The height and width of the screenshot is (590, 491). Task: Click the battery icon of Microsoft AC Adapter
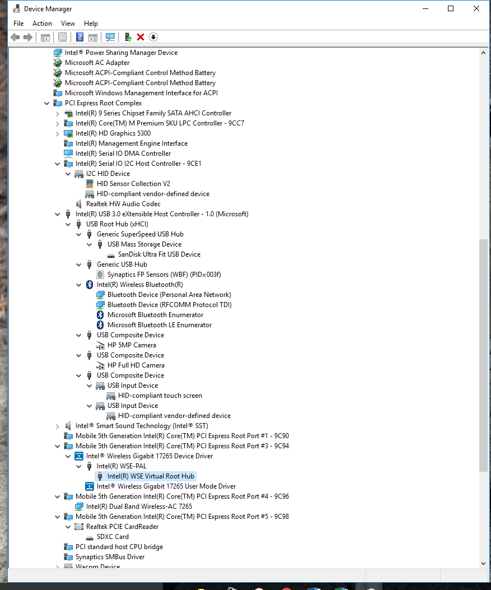click(x=58, y=63)
